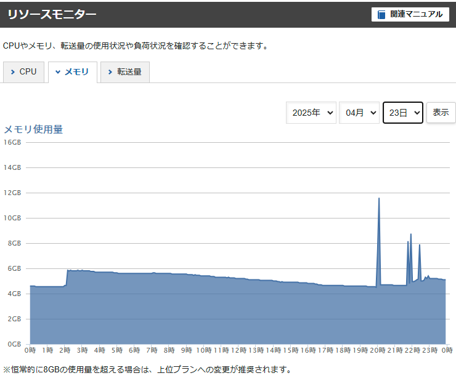Image resolution: width=456 pixels, height=381 pixels.
Task: Open the 2025年 year dropdown
Action: coord(311,113)
